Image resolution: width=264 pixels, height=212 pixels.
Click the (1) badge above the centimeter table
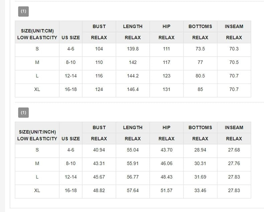click(23, 11)
